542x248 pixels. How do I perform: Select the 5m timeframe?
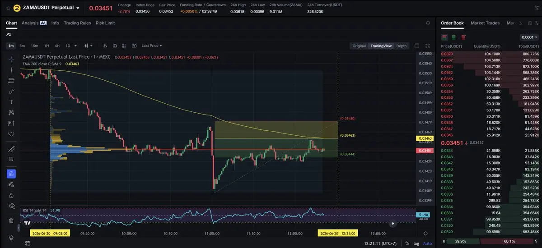tap(22, 46)
